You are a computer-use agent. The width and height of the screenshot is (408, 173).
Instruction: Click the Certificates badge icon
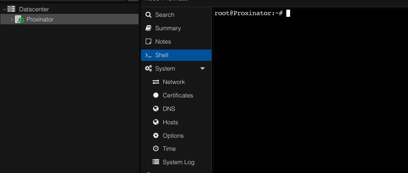(156, 95)
